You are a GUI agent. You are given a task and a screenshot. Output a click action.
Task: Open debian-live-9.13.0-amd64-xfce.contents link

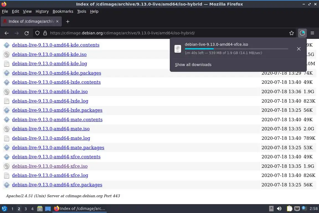point(56,157)
